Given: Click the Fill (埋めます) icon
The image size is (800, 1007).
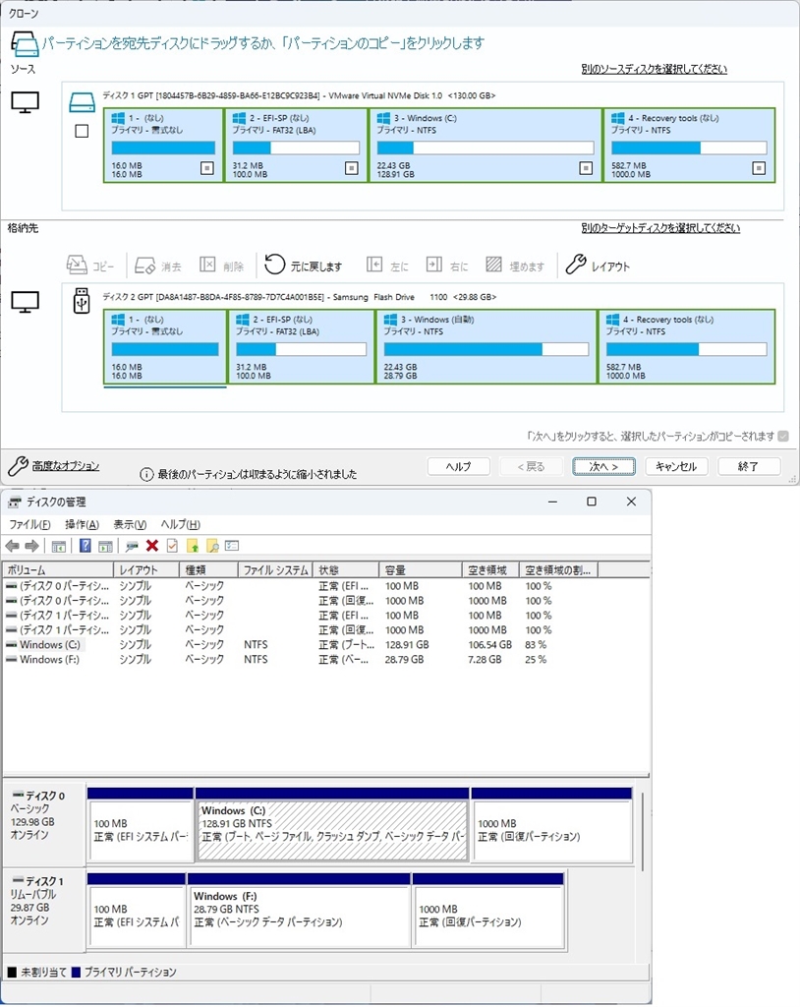Looking at the screenshot, I should pos(493,265).
